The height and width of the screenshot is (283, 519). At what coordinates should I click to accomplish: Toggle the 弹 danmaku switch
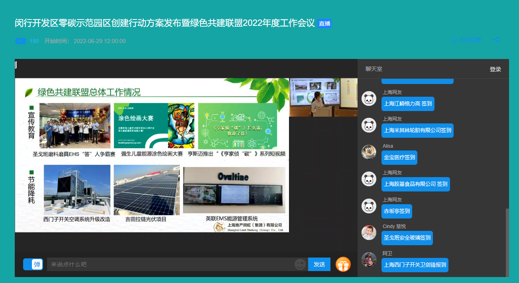[x=33, y=264]
